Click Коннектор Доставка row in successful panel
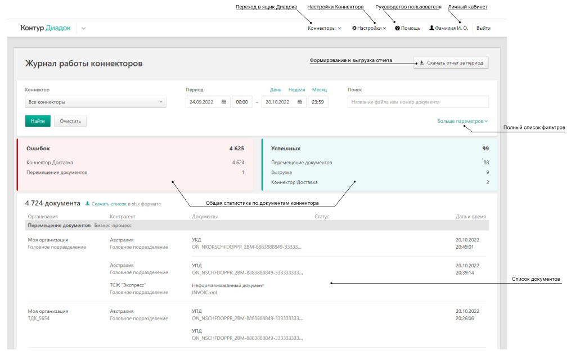 click(x=380, y=182)
